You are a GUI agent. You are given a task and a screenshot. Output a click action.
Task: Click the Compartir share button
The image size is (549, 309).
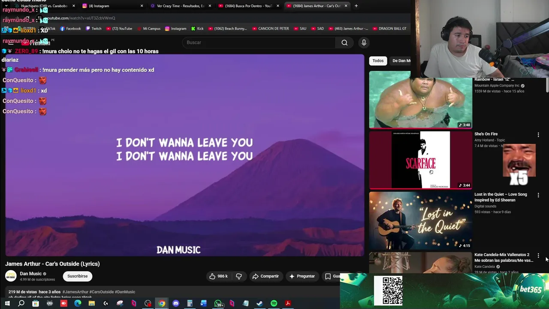265,276
